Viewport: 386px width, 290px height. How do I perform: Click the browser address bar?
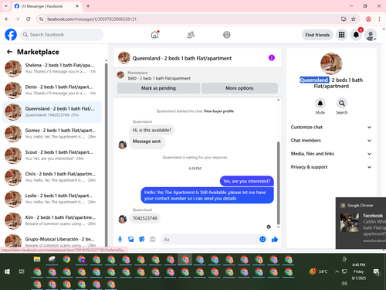point(191,19)
